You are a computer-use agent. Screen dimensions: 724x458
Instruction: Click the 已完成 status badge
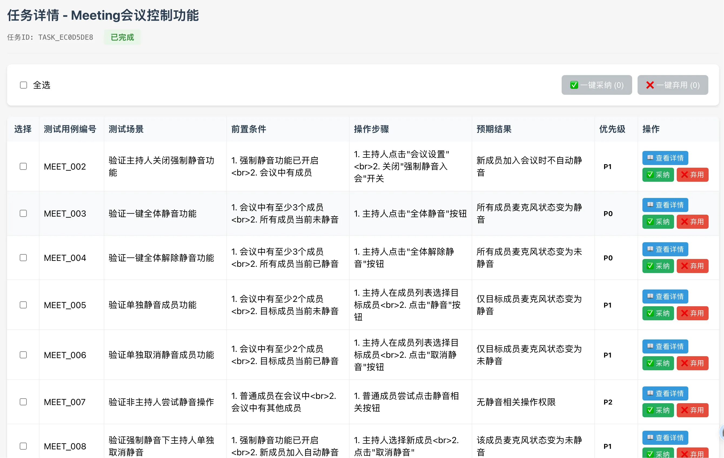[x=122, y=37]
